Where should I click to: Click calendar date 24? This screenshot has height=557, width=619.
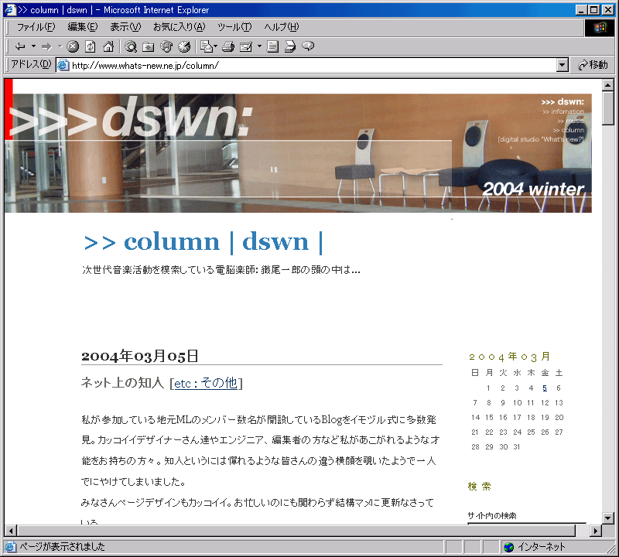(x=517, y=432)
